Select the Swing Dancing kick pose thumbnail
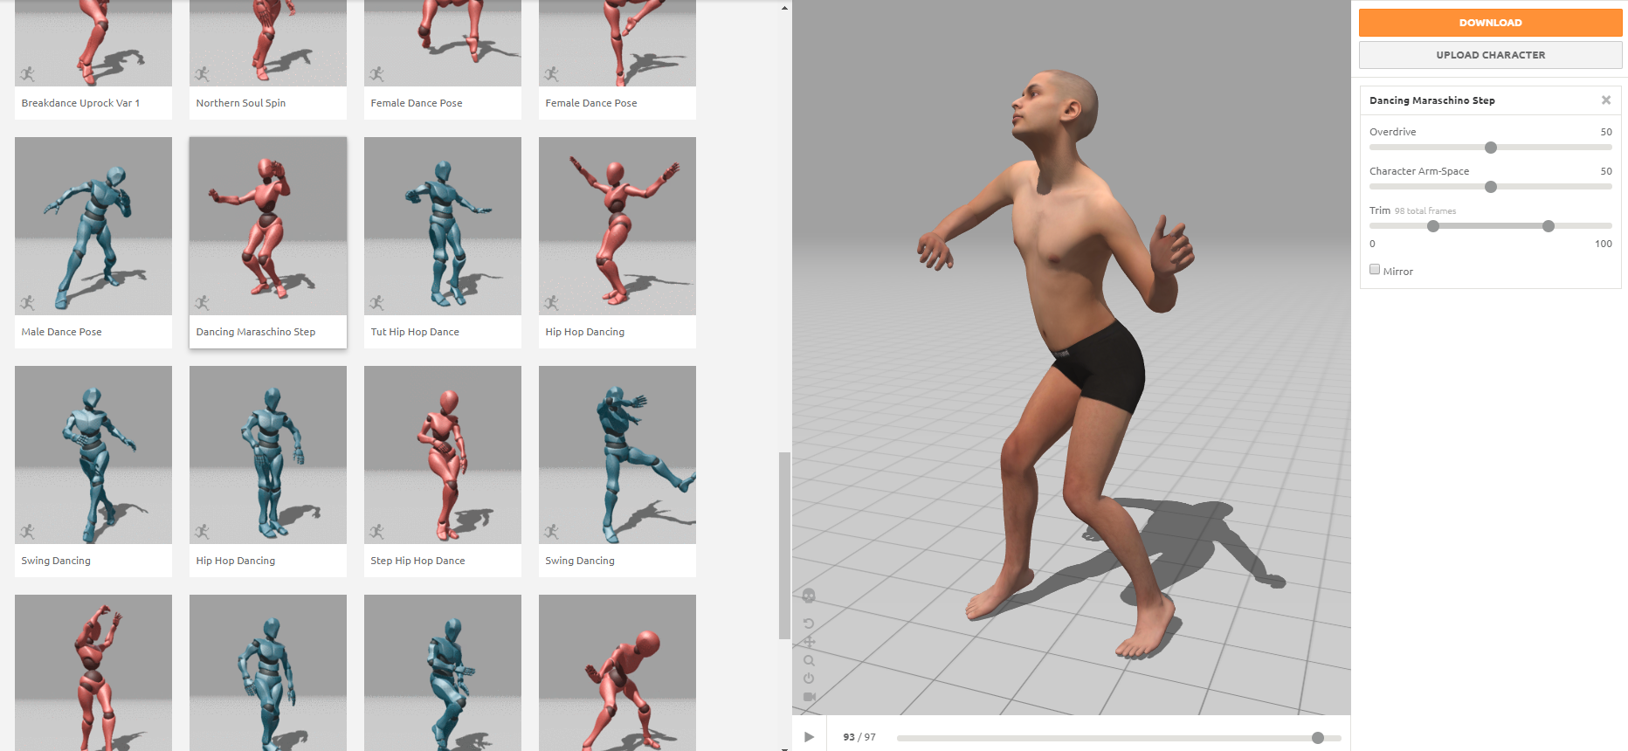Viewport: 1628px width, 751px height. point(617,455)
